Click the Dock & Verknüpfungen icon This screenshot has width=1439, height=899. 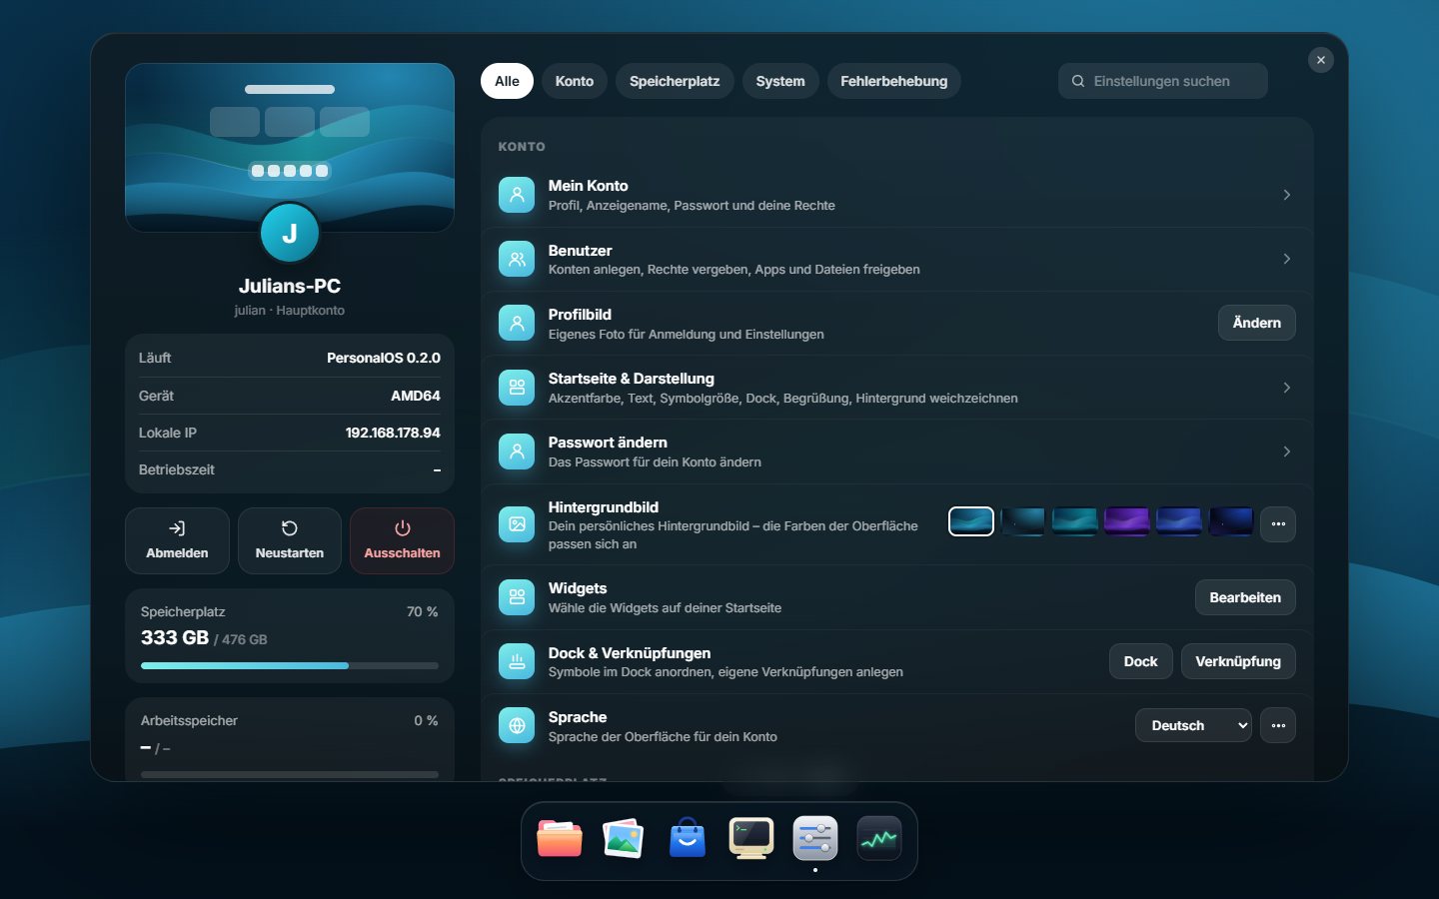[x=517, y=661]
